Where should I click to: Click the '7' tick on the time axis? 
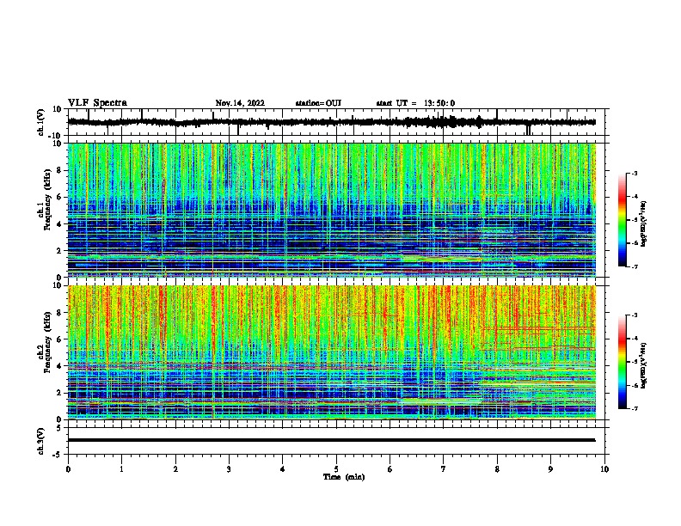pyautogui.click(x=444, y=469)
